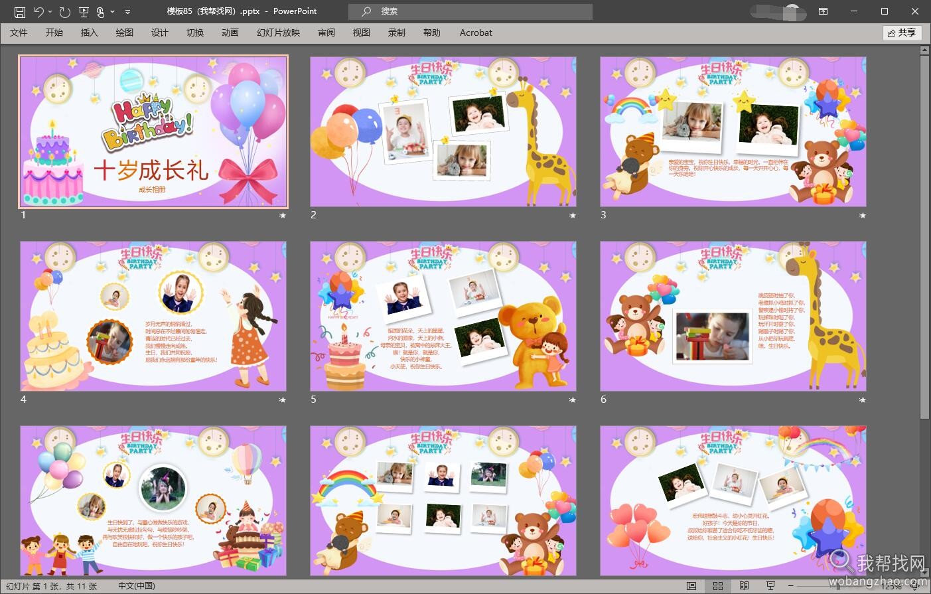Open the 绘图 tab
Viewport: 931px width, 594px height.
(x=125, y=33)
